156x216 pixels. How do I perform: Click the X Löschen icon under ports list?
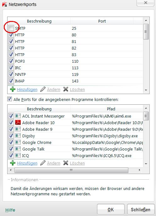click(66, 89)
